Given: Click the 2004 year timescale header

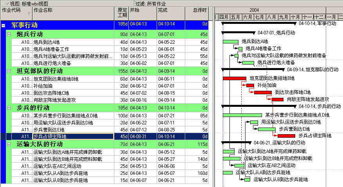Looking at the screenshot, I should click(254, 10).
